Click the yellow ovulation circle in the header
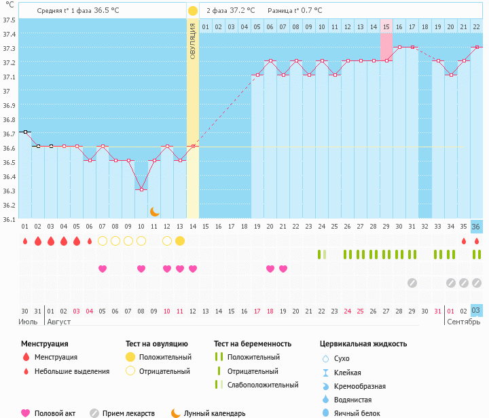The image size is (489, 418). click(x=193, y=11)
